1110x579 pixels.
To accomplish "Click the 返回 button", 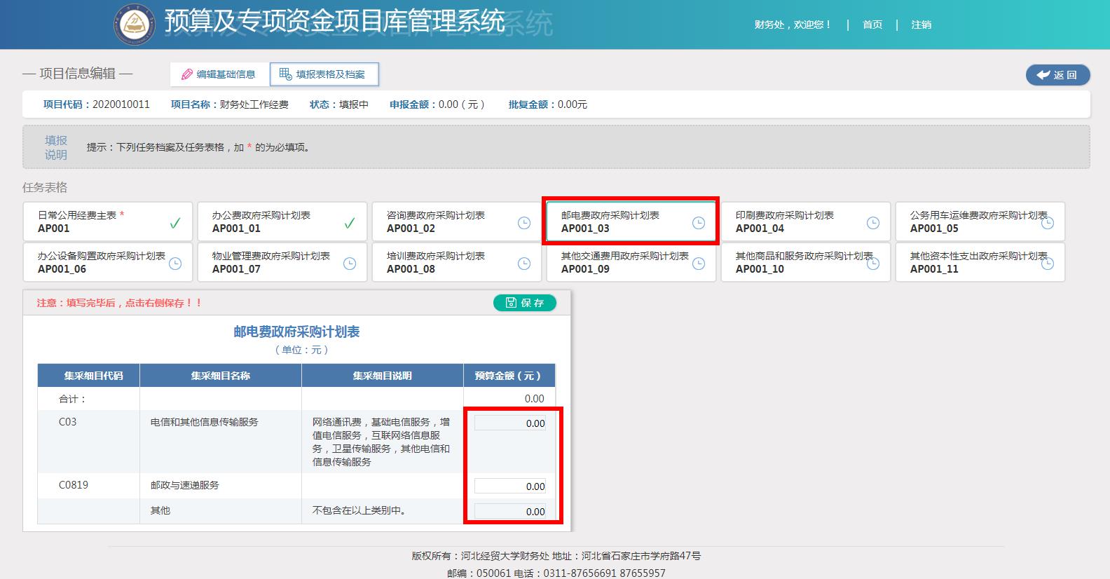I will coord(1058,75).
